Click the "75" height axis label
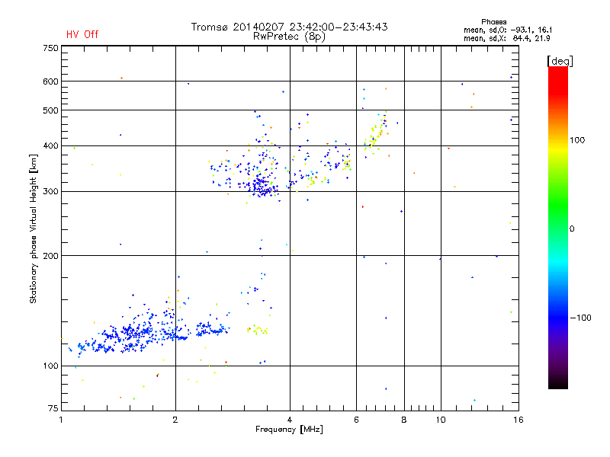Viewport: 610px width, 457px height. [53, 408]
